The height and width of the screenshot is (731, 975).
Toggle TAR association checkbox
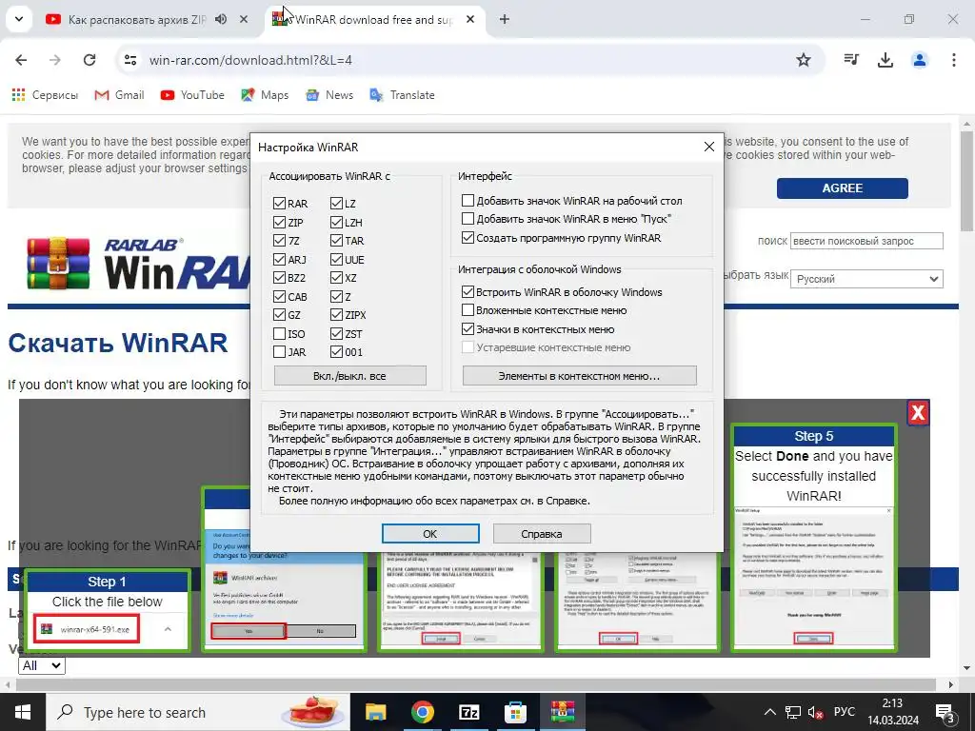(x=336, y=241)
